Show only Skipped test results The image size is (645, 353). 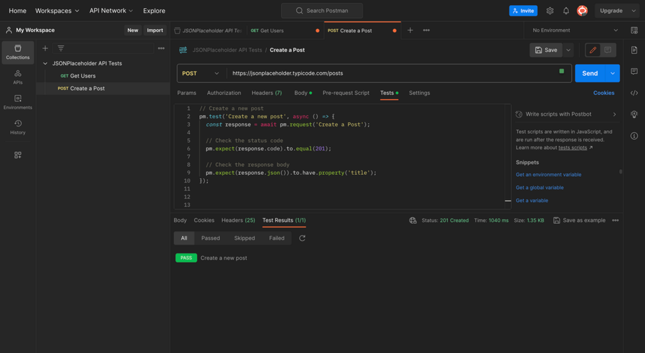pyautogui.click(x=244, y=238)
